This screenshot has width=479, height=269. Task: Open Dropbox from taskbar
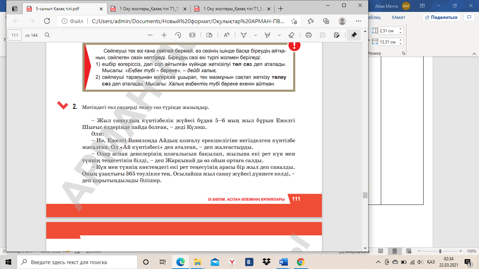[x=267, y=262]
